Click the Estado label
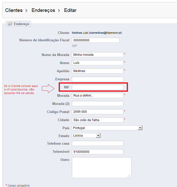This screenshot has width=177, height=187. (x=64, y=136)
